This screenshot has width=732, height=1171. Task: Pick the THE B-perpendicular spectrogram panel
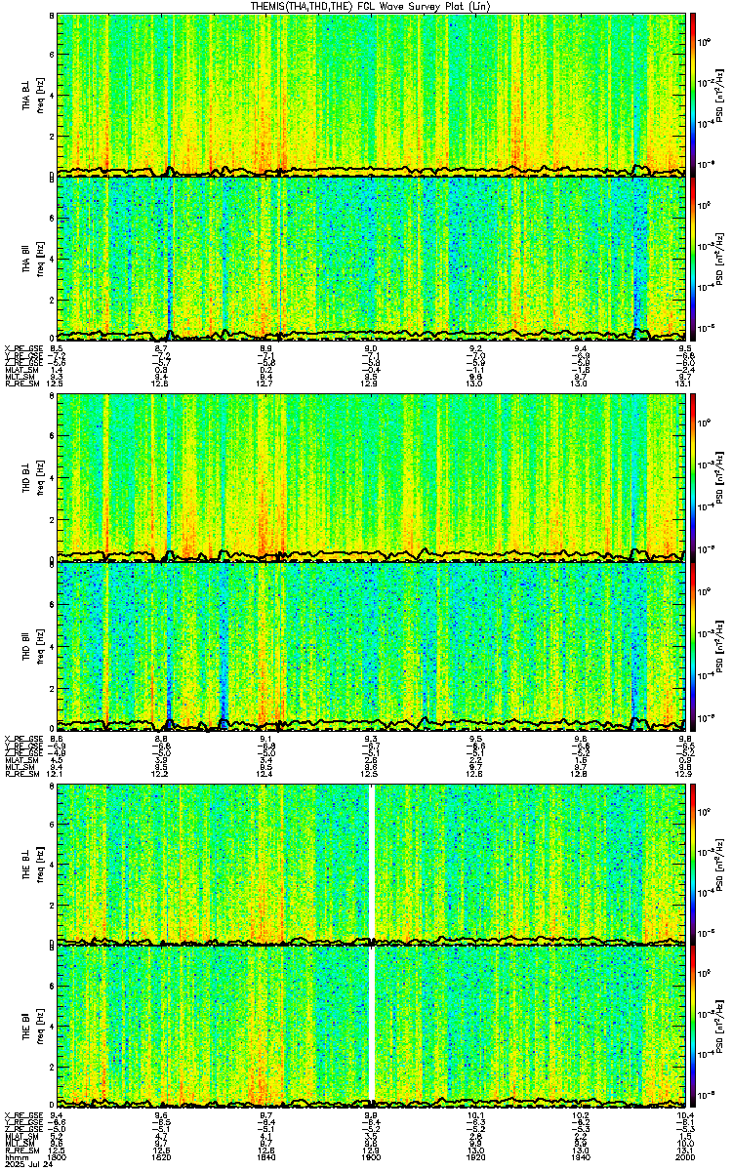371,865
